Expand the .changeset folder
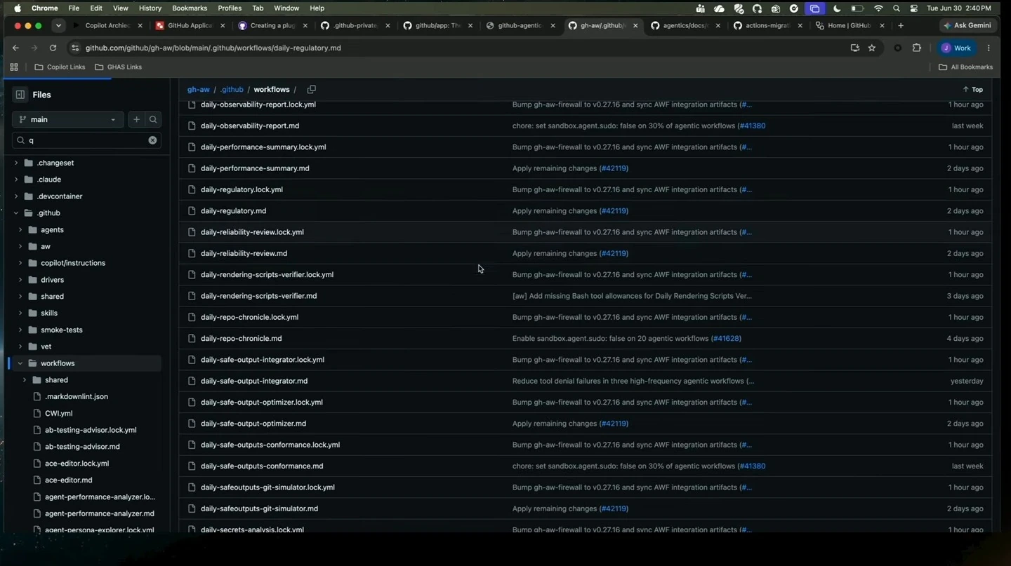 (16, 163)
